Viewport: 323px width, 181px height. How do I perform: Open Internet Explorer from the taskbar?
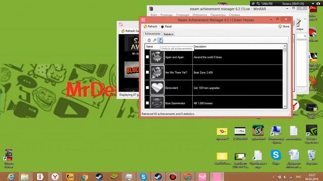click(x=11, y=176)
